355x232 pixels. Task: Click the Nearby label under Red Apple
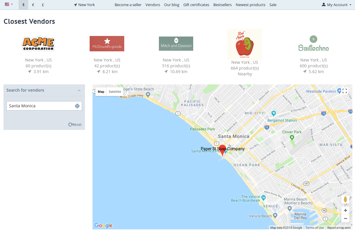245,74
